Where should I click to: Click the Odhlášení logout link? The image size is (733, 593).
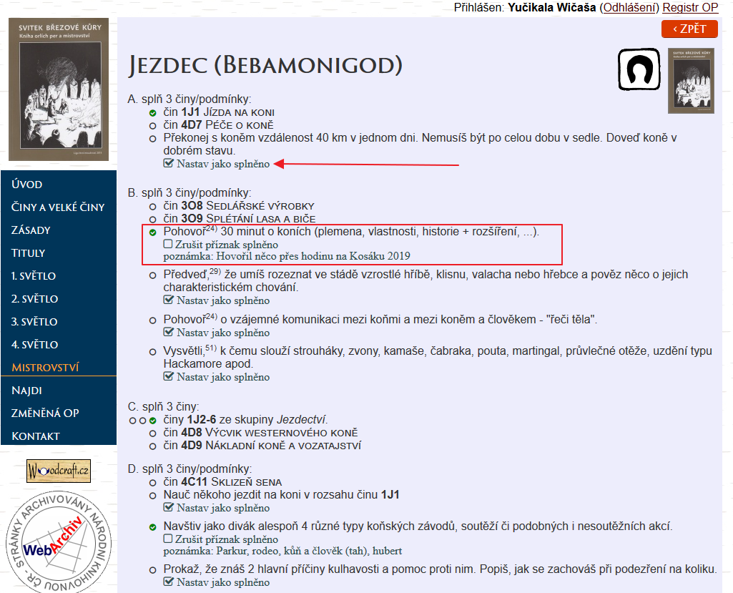[629, 7]
